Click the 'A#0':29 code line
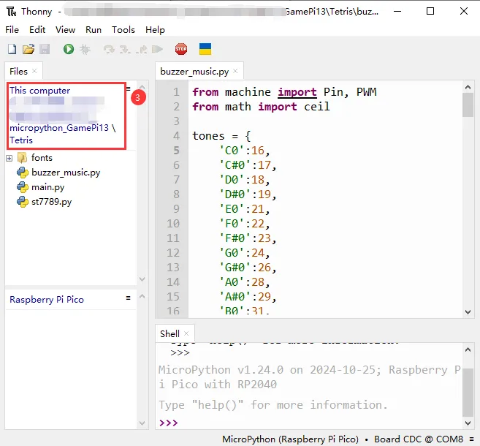 [x=248, y=297]
